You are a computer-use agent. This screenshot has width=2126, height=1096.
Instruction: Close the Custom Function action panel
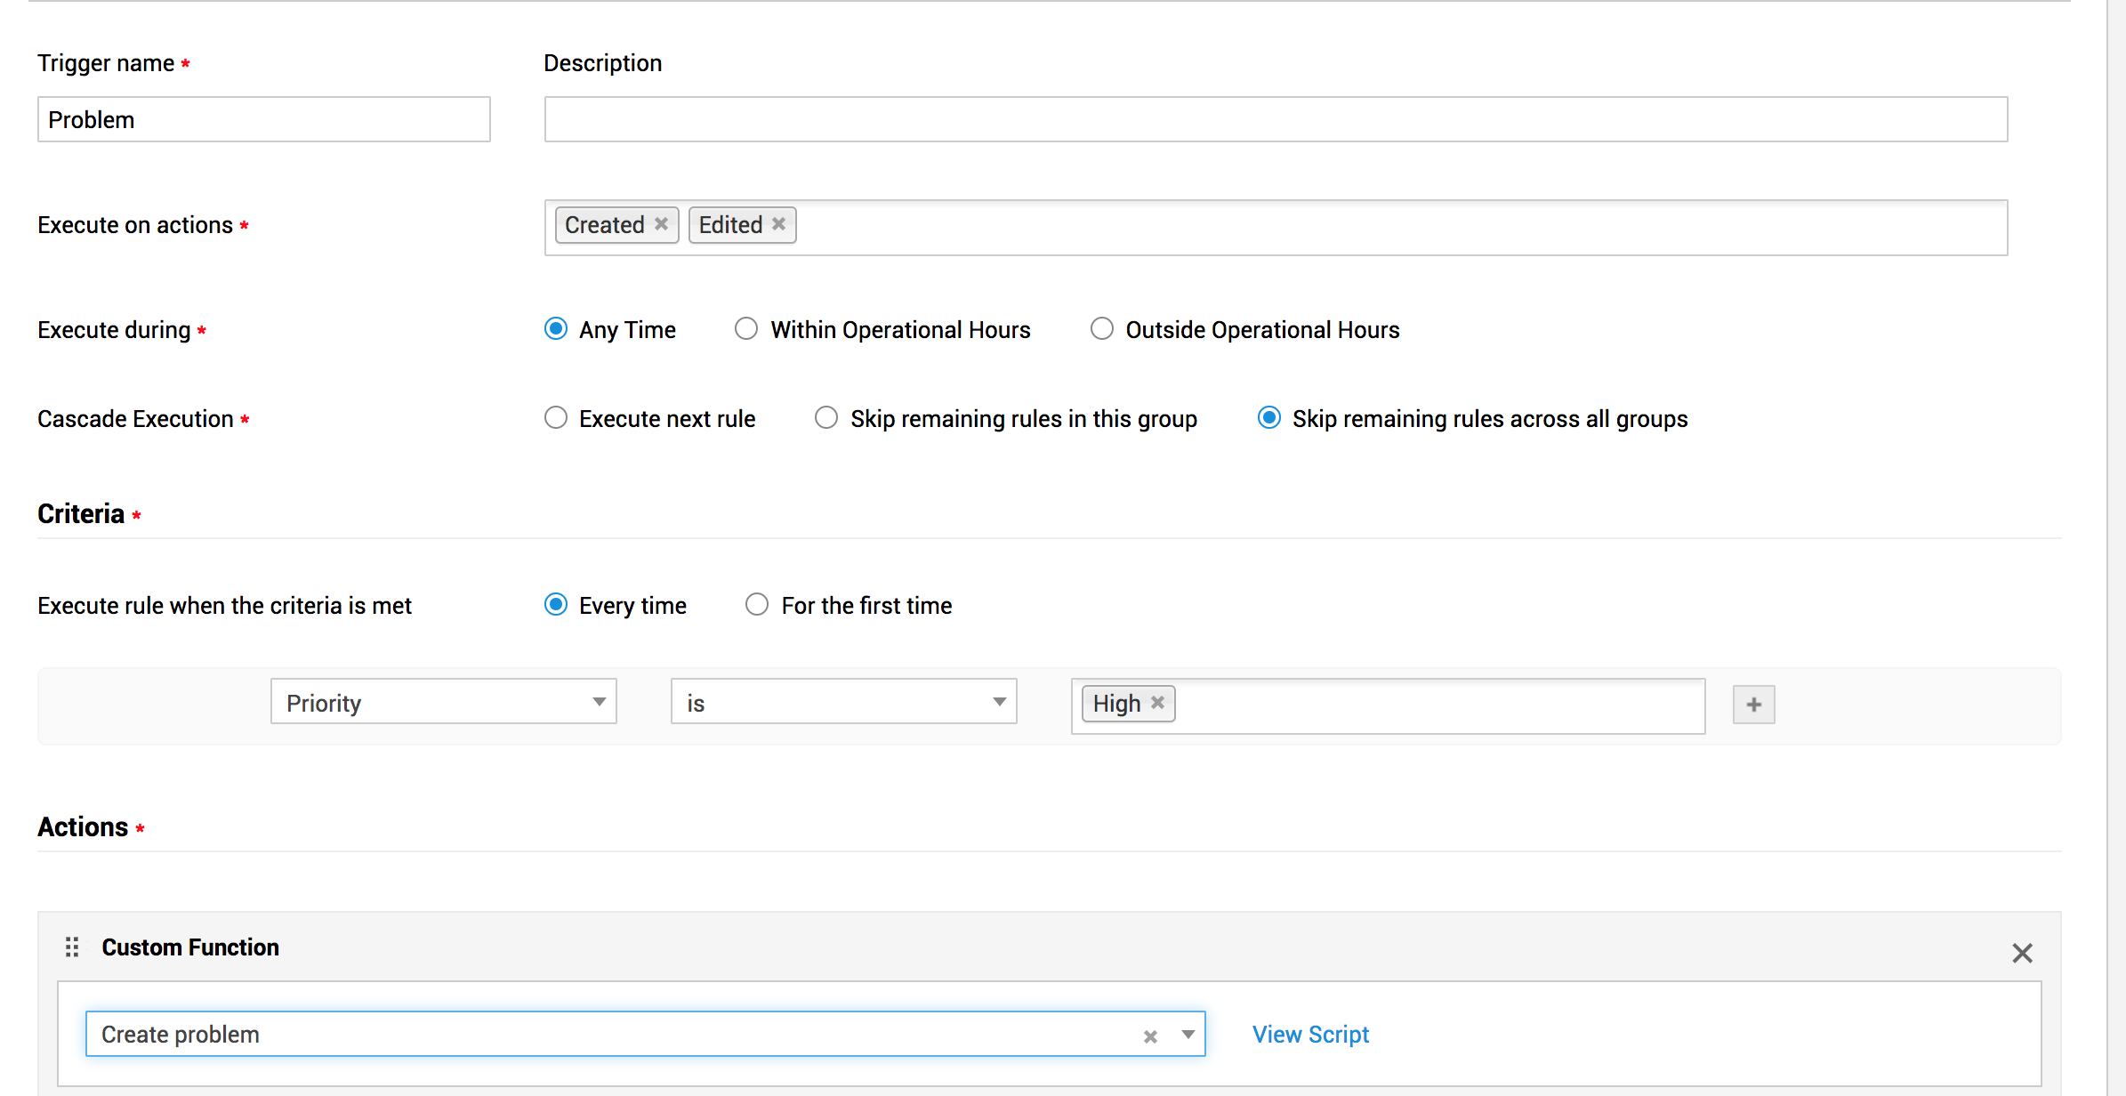(2022, 953)
